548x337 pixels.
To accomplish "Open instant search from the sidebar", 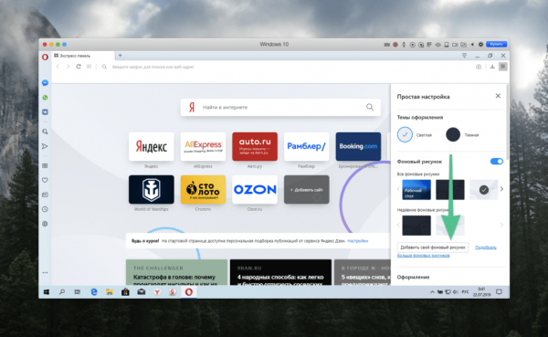I will pyautogui.click(x=45, y=132).
